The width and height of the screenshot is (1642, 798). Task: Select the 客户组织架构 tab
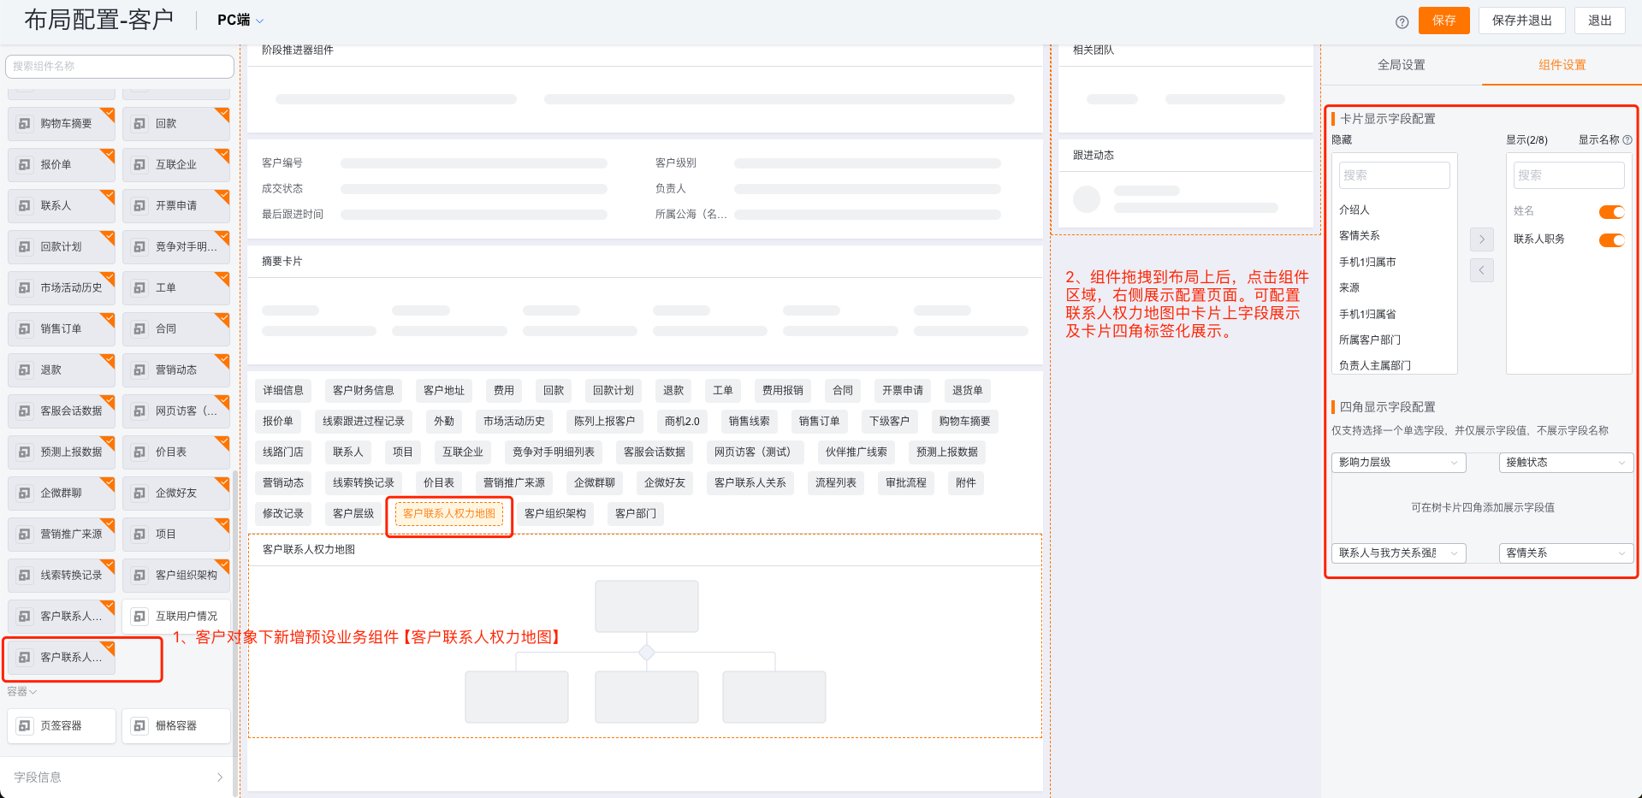coord(555,514)
